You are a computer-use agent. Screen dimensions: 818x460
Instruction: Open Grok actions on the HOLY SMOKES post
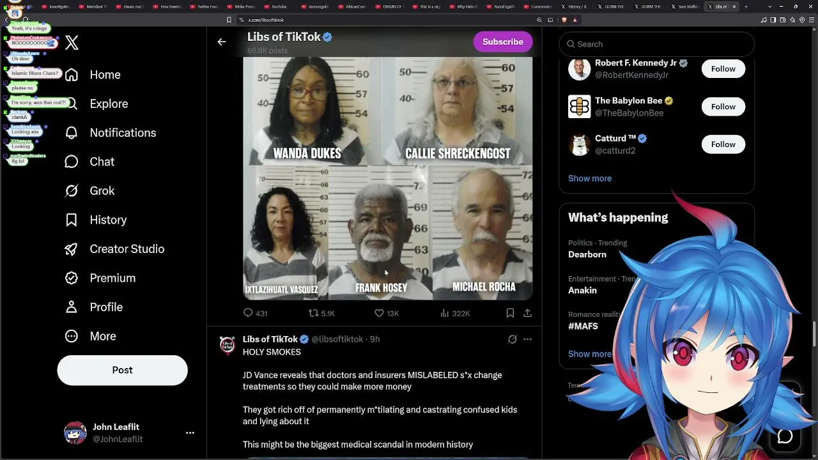(512, 339)
